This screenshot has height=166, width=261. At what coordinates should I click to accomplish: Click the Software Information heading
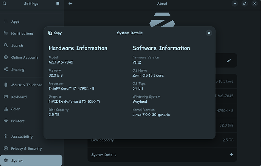(x=161, y=48)
